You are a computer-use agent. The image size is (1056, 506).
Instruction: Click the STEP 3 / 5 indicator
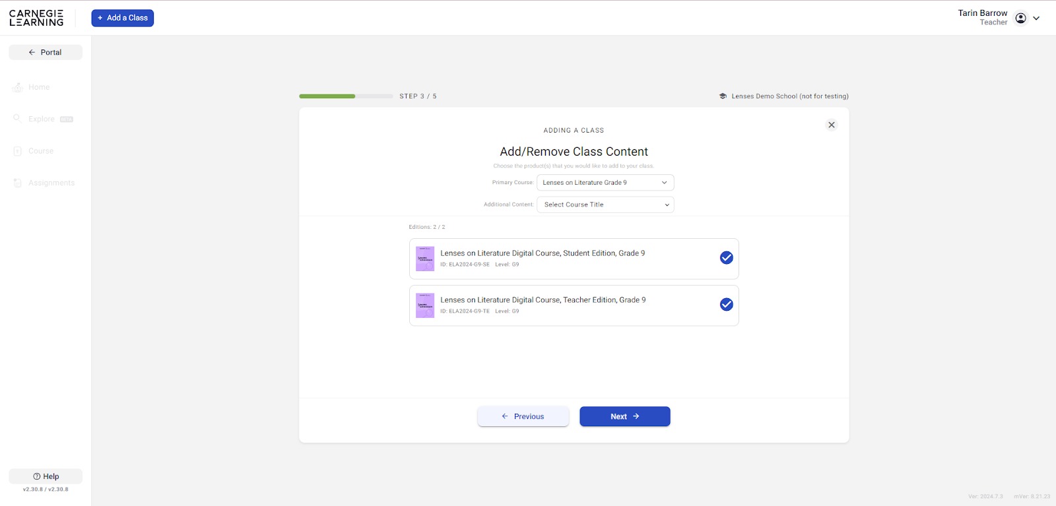click(x=418, y=96)
